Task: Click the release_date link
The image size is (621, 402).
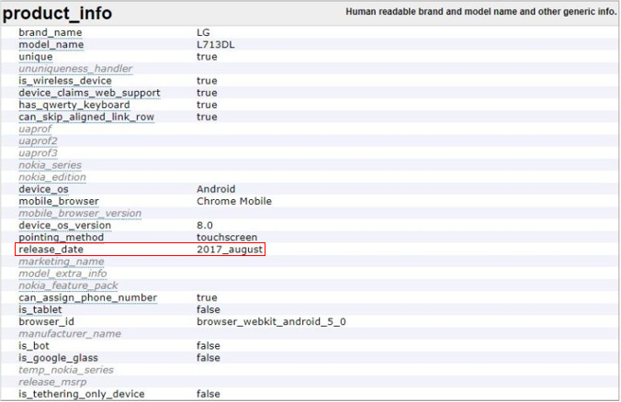Action: point(51,250)
